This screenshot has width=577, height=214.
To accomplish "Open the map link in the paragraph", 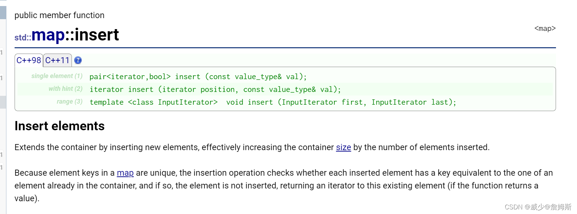I will (x=125, y=173).
